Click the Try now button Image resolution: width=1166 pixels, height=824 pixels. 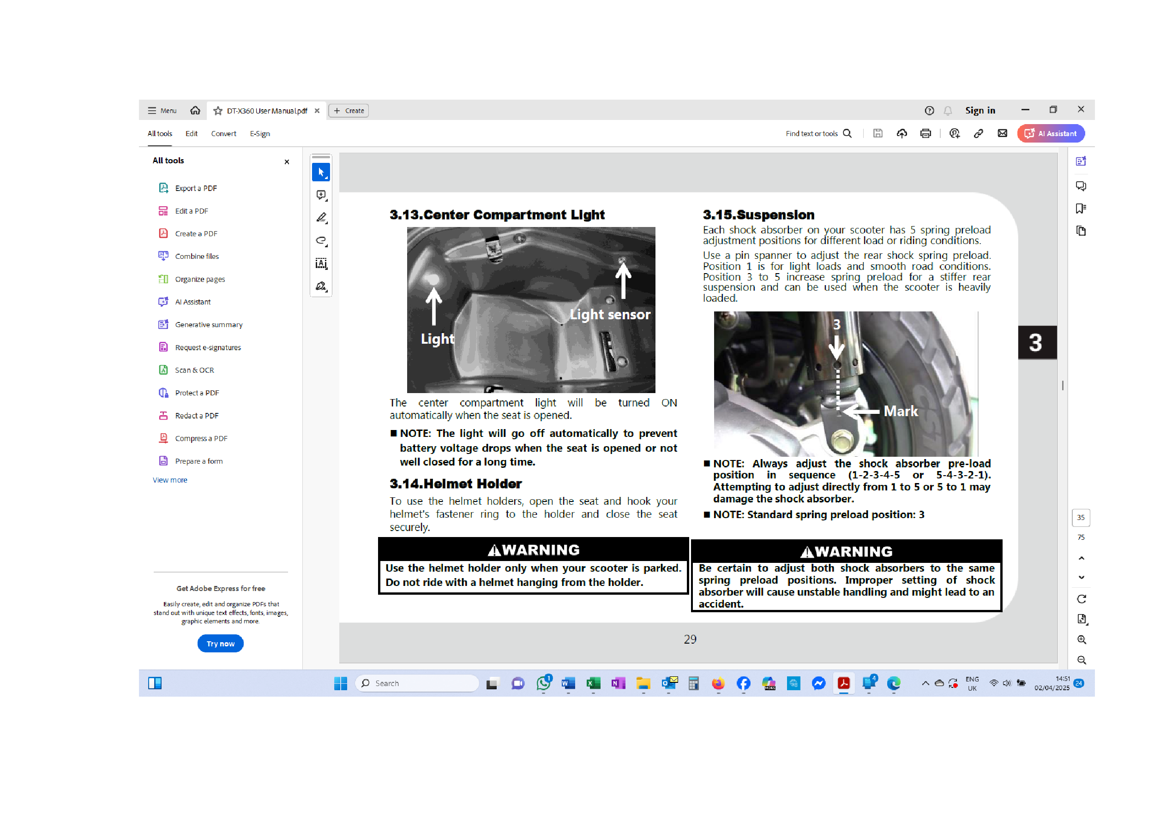point(220,643)
